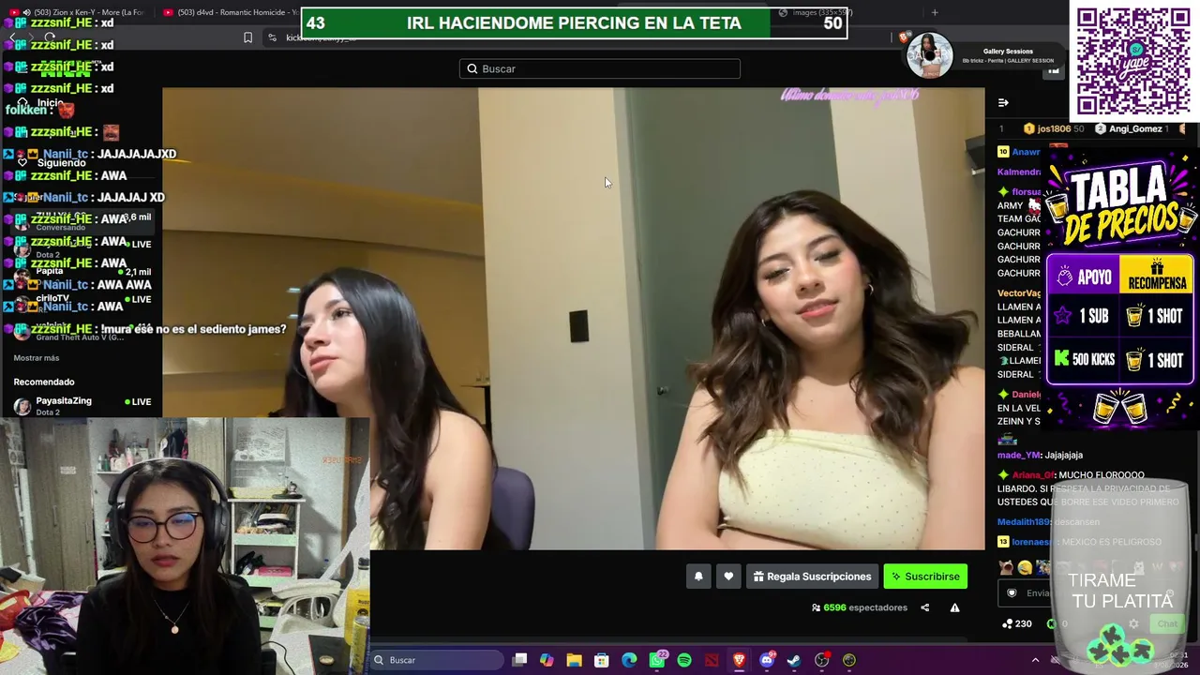Collapse the chat panel with the arrow icon
Screen dimensions: 1200x675
point(1003,102)
